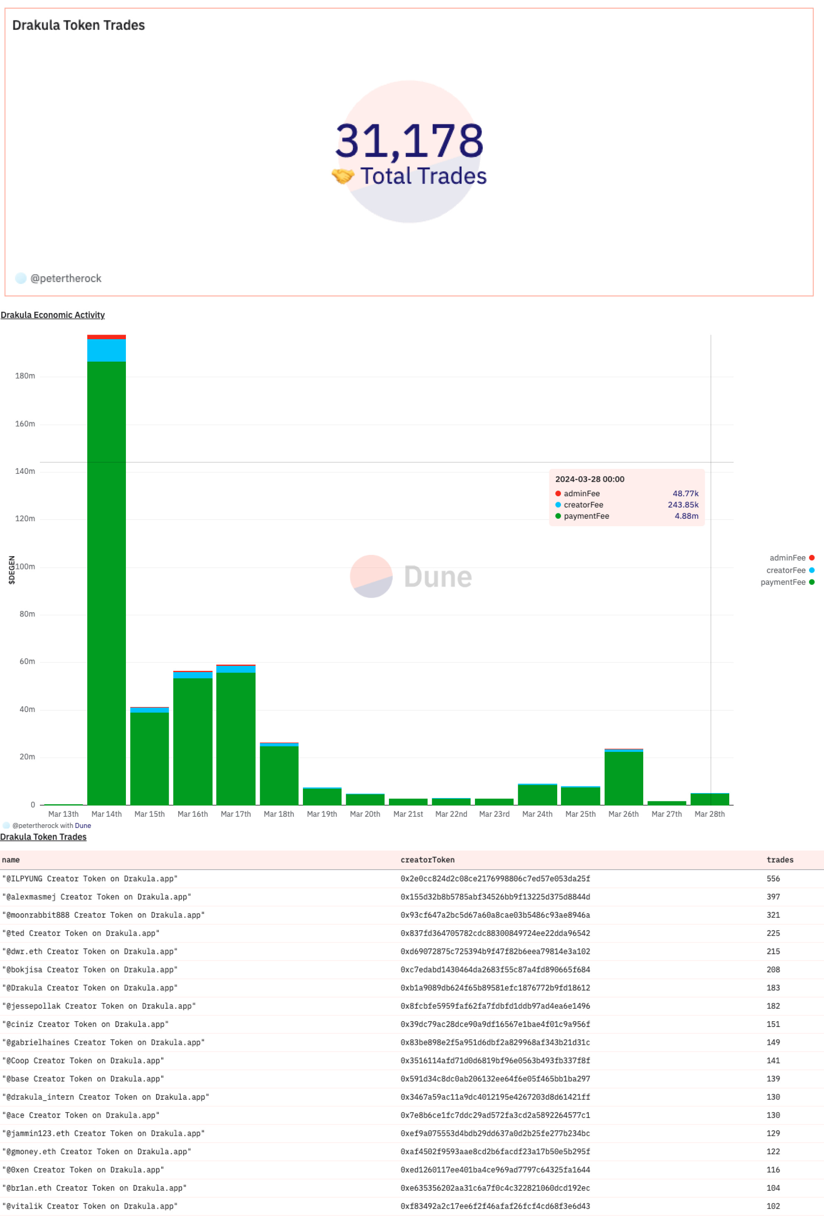Click the token address starting 0x93cf647a2bc5
Viewport: 824px width, 1217px height.
(495, 915)
